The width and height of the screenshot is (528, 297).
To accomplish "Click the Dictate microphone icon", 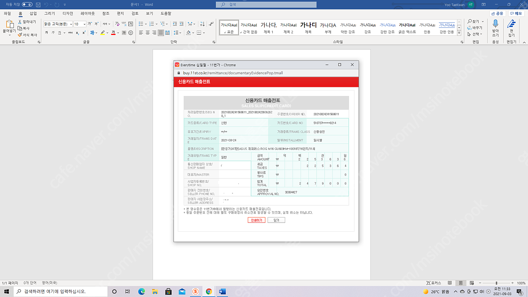I will 495,24.
